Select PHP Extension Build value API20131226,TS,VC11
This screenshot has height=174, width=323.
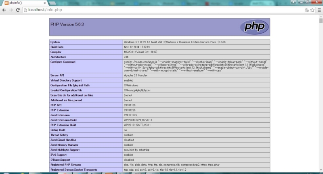pyautogui.click(x=137, y=125)
